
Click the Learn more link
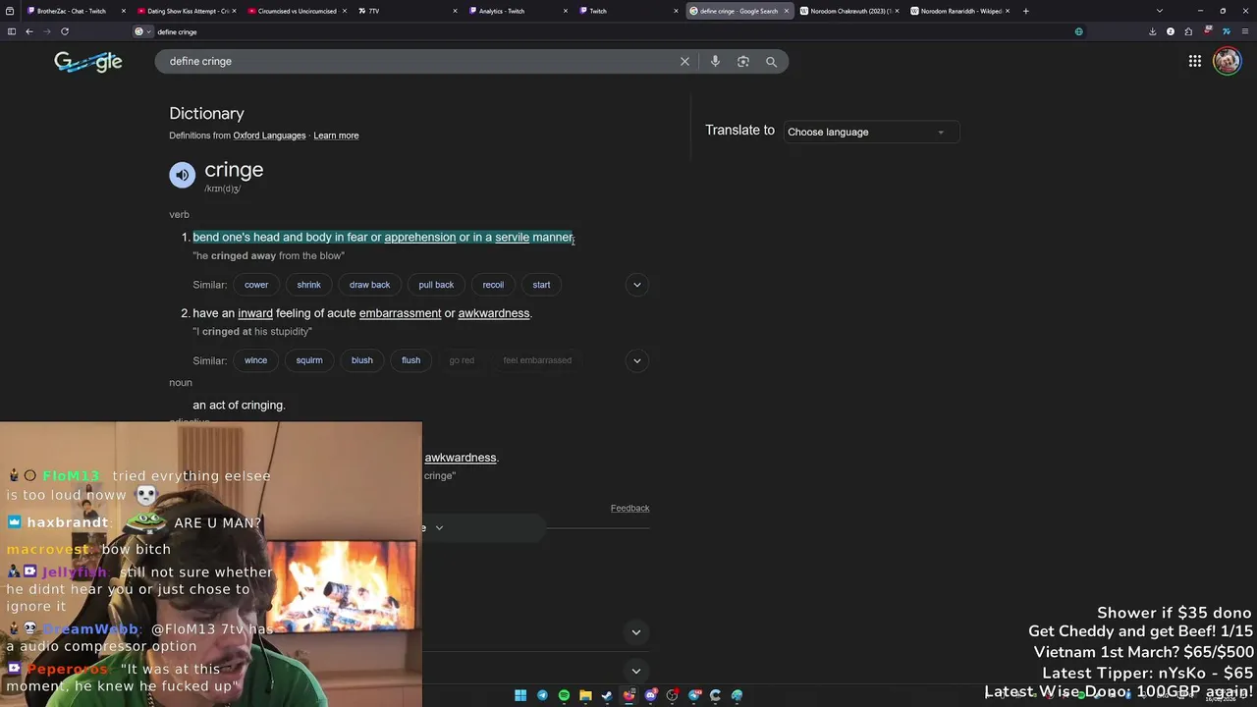pyautogui.click(x=336, y=136)
